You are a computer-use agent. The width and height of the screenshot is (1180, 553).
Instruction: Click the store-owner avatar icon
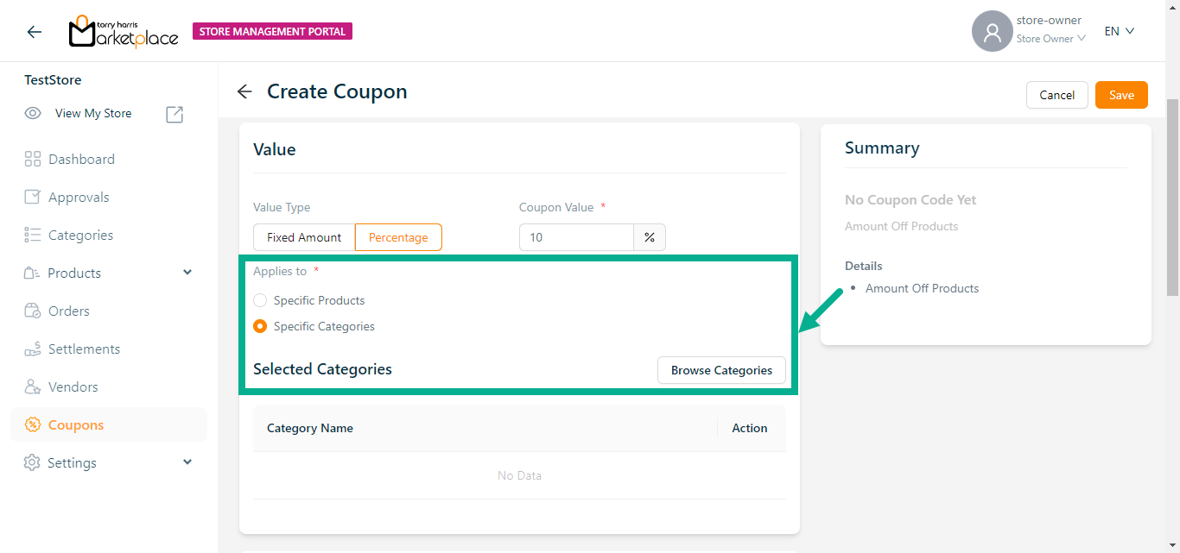coord(992,32)
